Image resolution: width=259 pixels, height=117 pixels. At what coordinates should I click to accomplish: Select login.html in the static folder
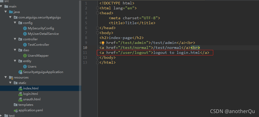point(31,94)
